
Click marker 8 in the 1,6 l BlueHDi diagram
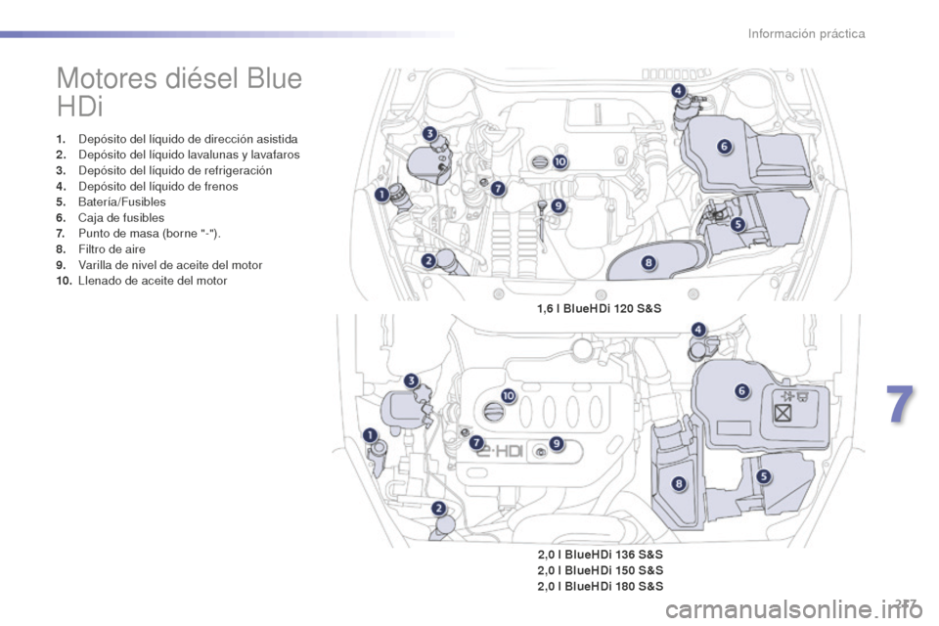tap(648, 262)
